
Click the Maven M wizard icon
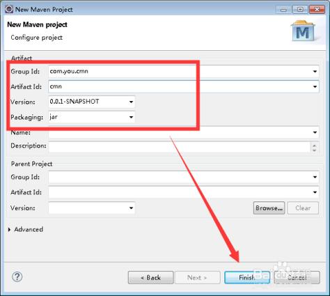pos(303,31)
